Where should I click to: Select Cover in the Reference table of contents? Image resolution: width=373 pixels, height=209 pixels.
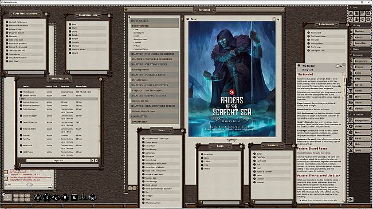136,29
